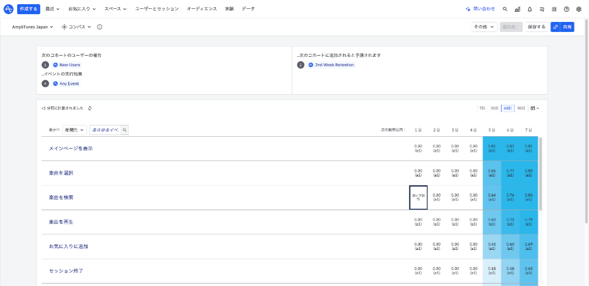Select the 7日 date range toggle

482,108
